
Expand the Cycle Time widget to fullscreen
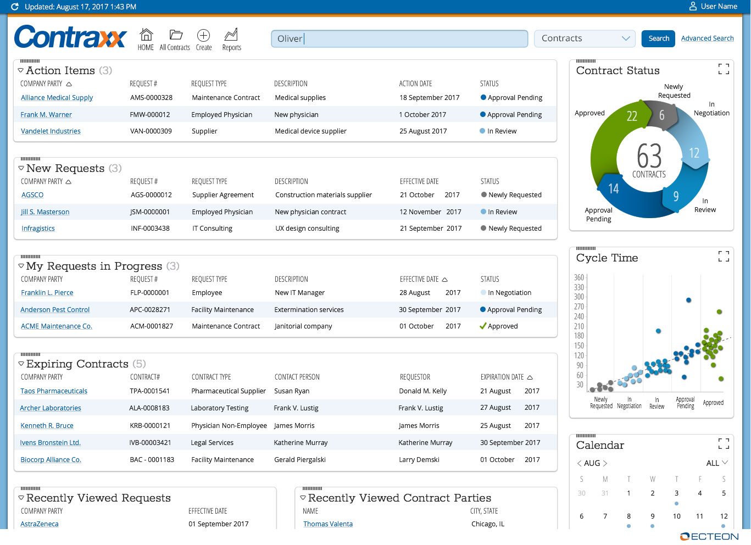(x=724, y=256)
